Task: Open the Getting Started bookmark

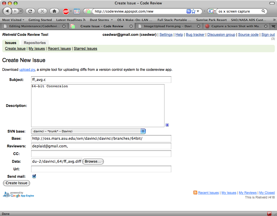Action: [40, 20]
